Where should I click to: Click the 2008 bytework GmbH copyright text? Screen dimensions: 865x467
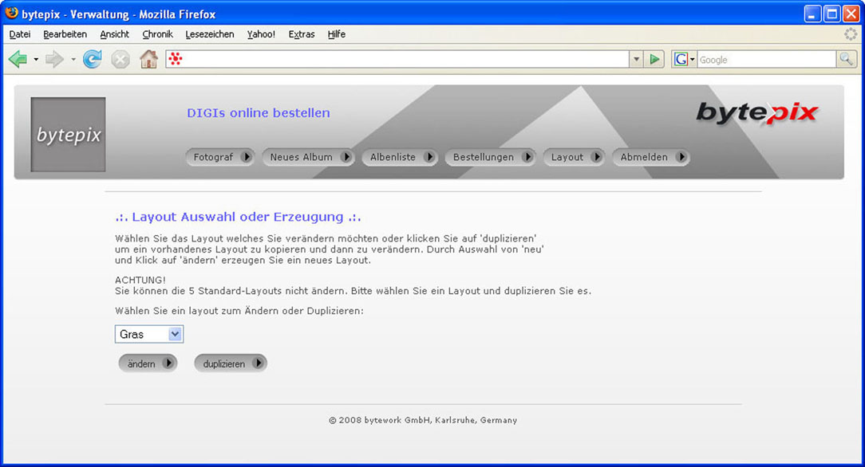[x=423, y=420]
